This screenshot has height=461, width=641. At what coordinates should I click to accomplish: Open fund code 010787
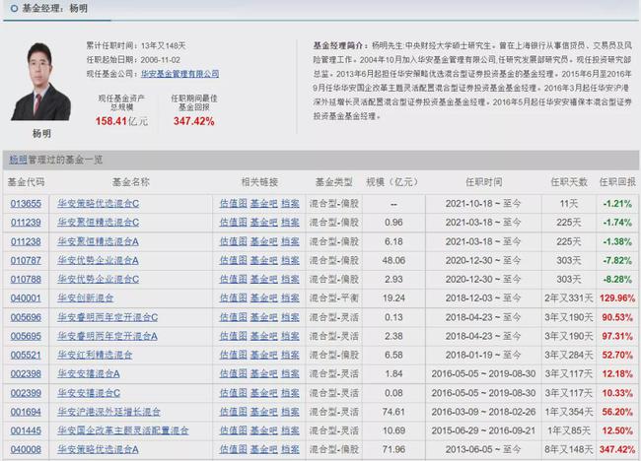pyautogui.click(x=26, y=260)
